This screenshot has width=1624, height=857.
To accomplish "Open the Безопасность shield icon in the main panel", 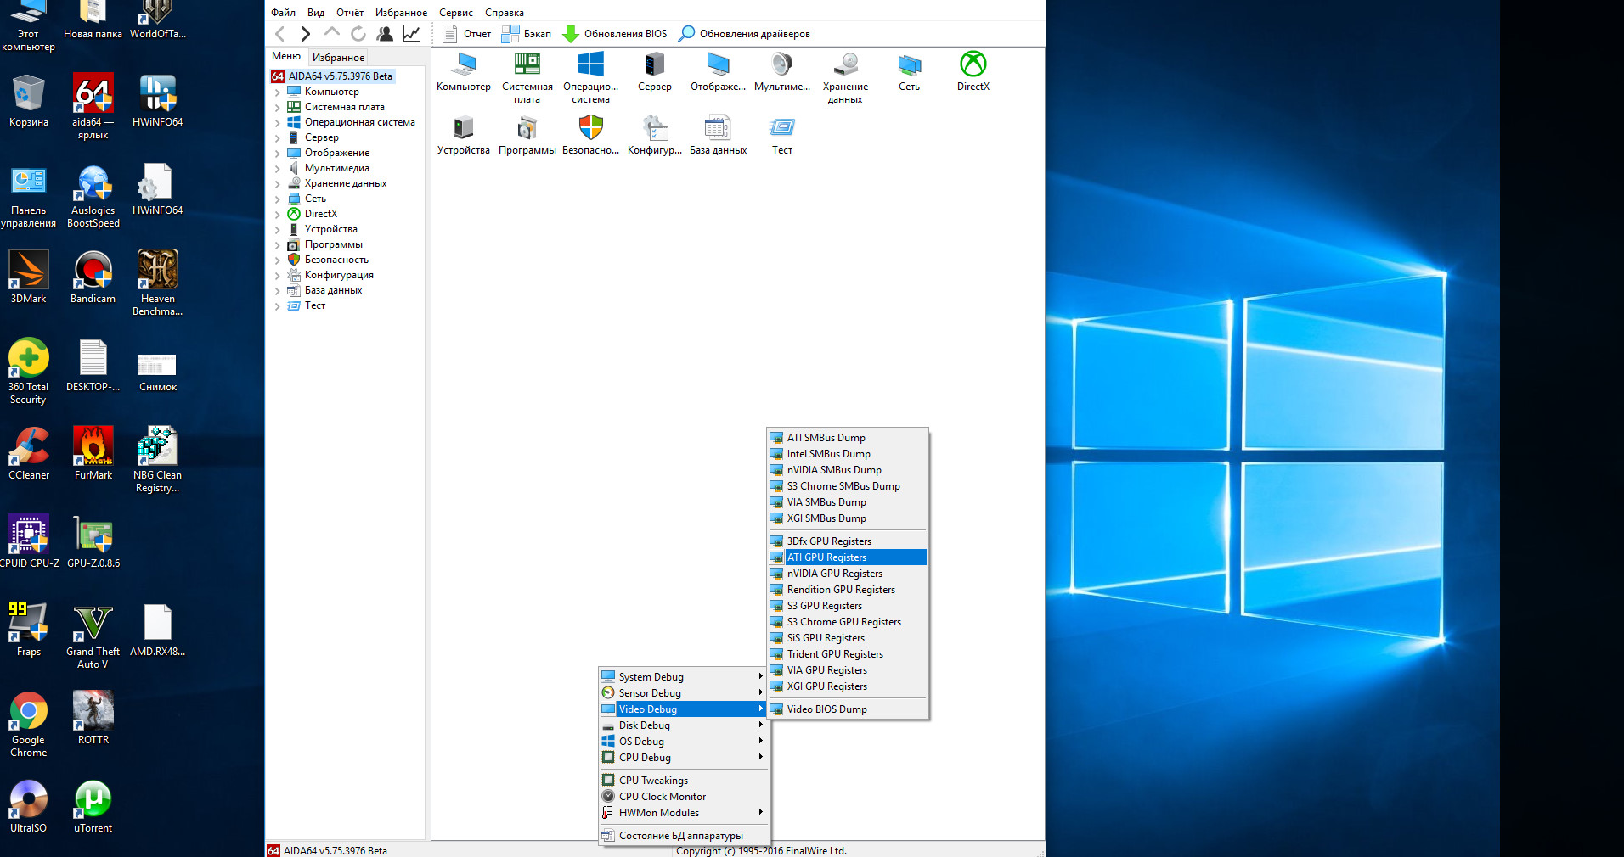I will pyautogui.click(x=590, y=136).
